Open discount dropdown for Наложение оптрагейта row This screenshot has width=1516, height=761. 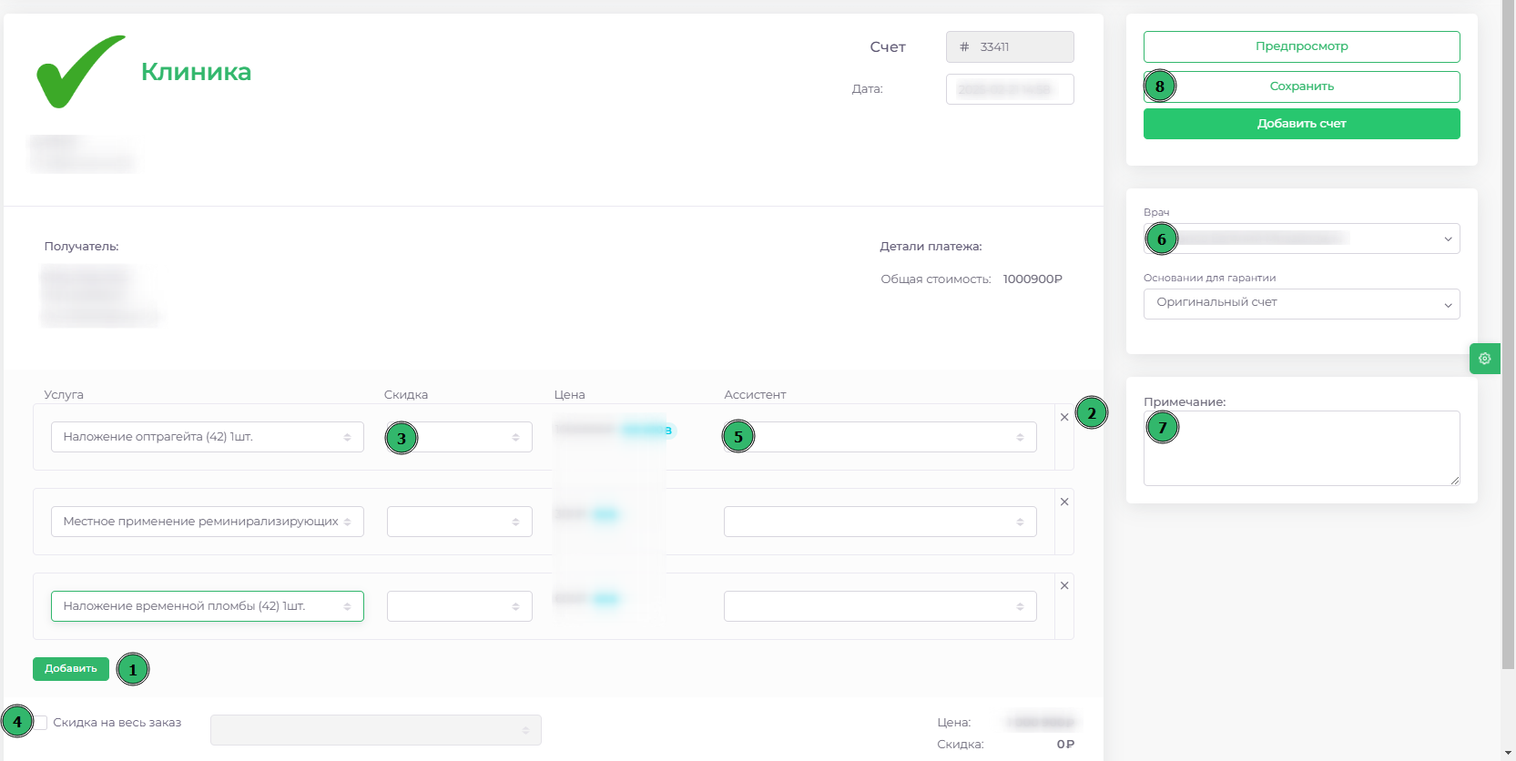[x=460, y=437]
